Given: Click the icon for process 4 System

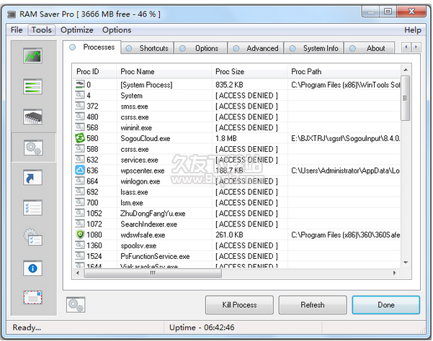Looking at the screenshot, I should point(80,95).
